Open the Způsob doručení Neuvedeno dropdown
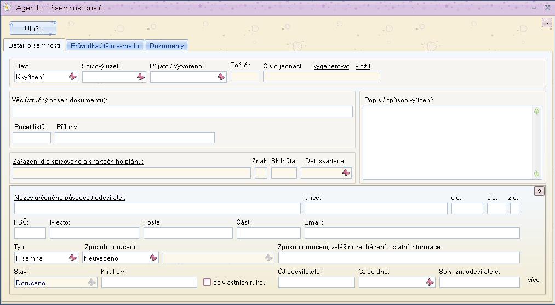 [153, 257]
